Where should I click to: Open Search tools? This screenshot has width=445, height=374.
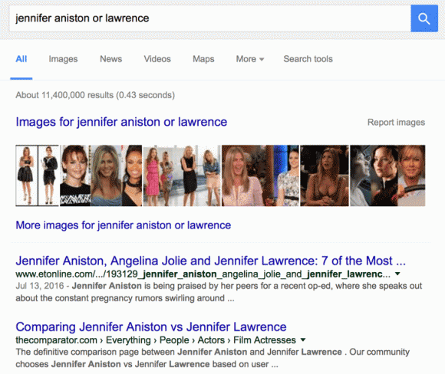tap(308, 59)
